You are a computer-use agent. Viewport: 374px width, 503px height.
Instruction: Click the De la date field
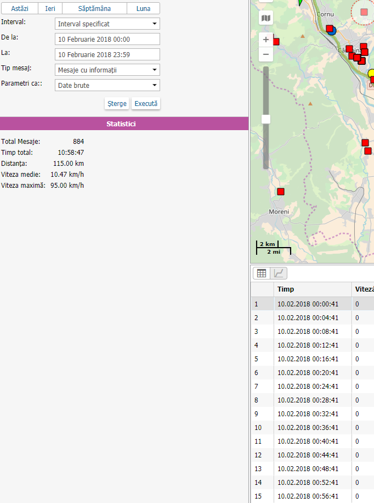107,39
